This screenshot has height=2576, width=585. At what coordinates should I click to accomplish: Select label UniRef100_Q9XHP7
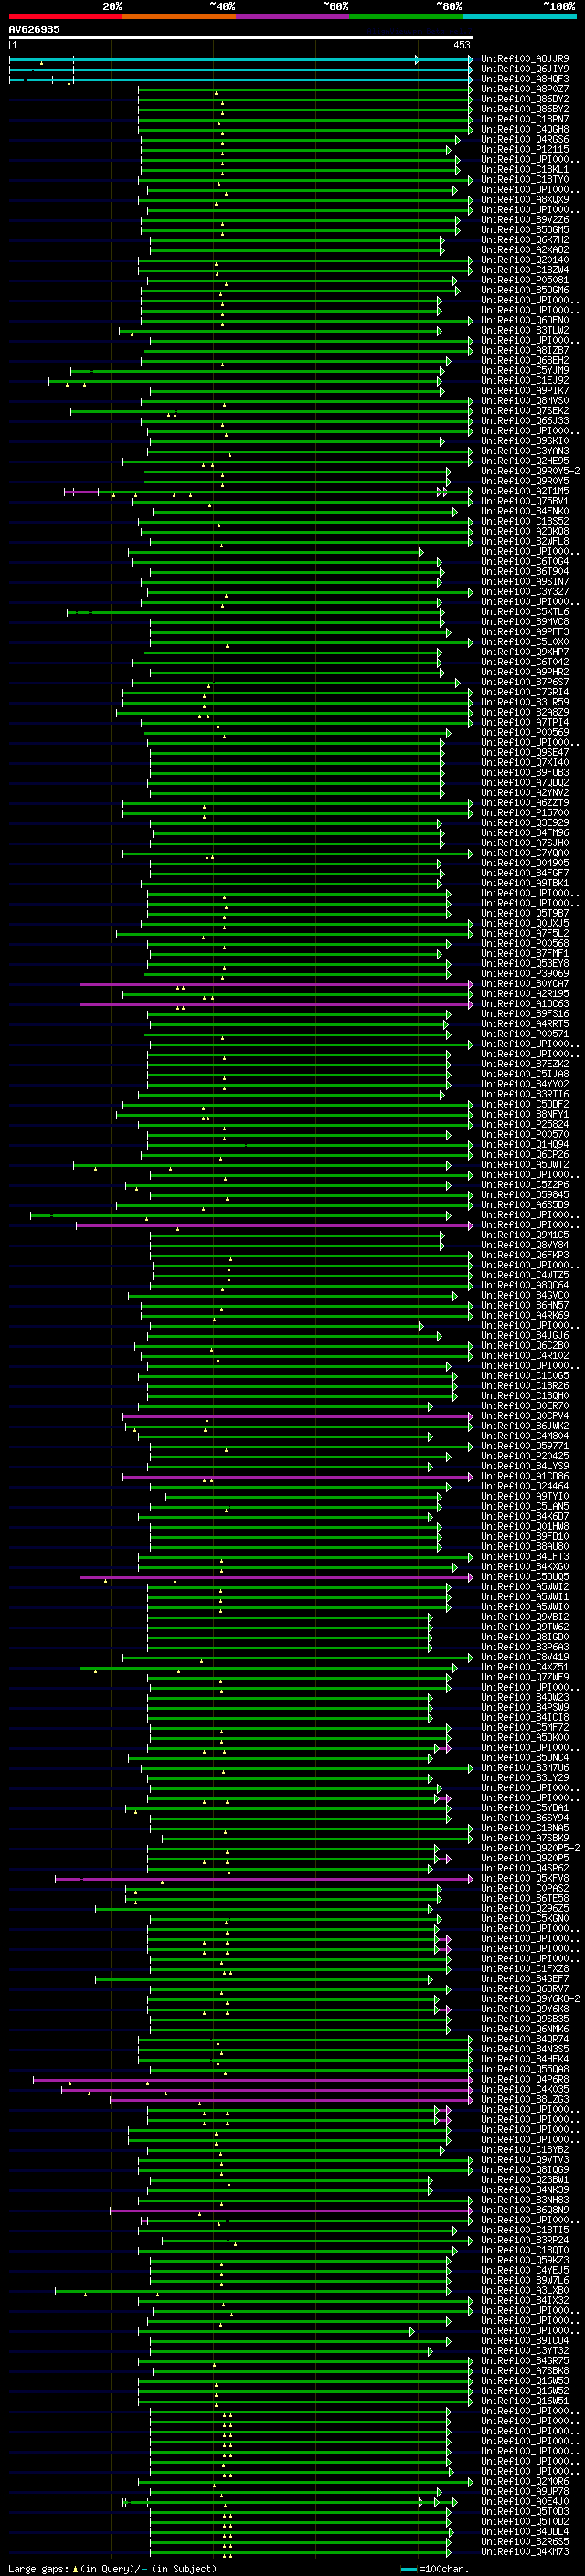(525, 652)
